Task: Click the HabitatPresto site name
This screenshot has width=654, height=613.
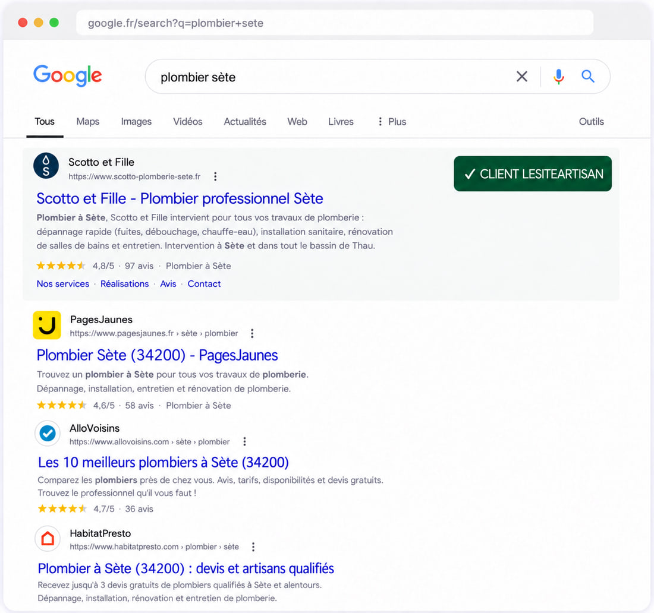Action: point(100,533)
